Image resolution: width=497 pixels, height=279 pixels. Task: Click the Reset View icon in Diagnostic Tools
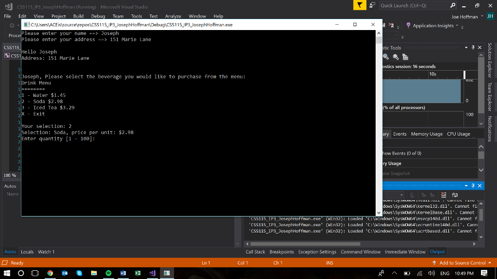pyautogui.click(x=405, y=57)
